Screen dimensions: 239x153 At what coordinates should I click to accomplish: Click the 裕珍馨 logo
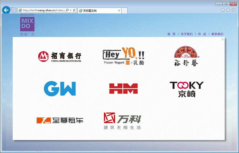(x=187, y=56)
